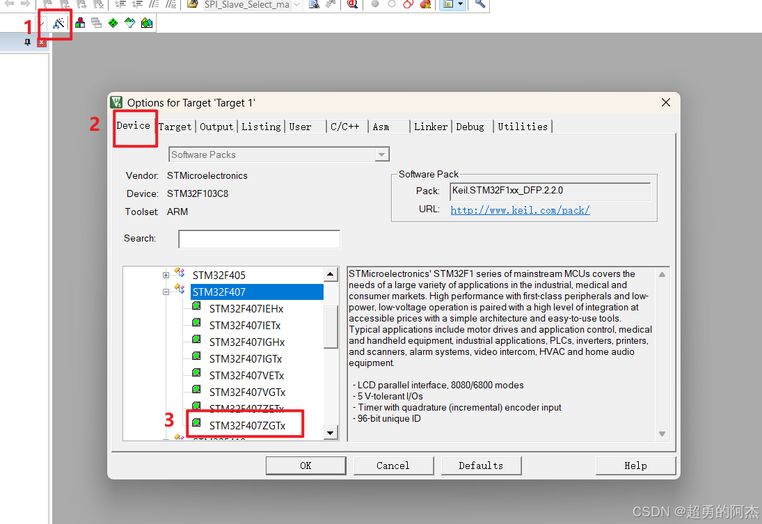
Task: Select device STM32F407VETx
Action: tap(246, 376)
